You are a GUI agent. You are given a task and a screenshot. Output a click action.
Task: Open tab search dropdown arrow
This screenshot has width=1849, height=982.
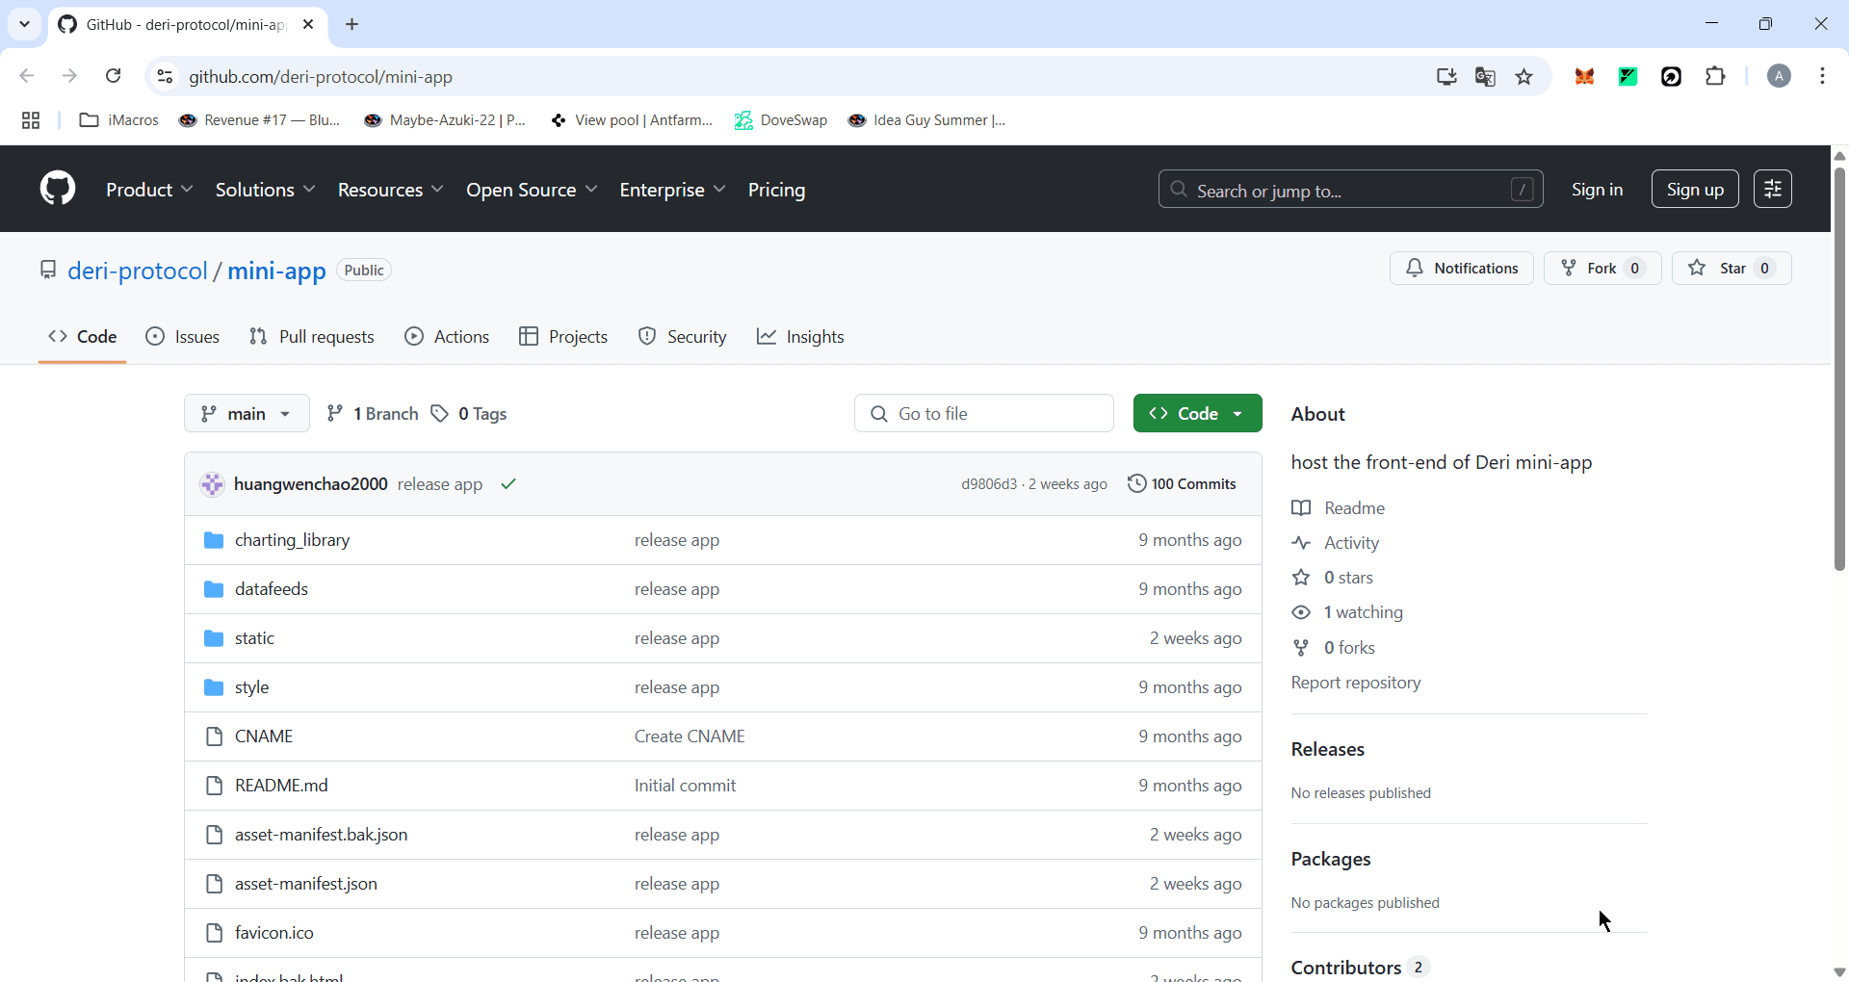(25, 24)
